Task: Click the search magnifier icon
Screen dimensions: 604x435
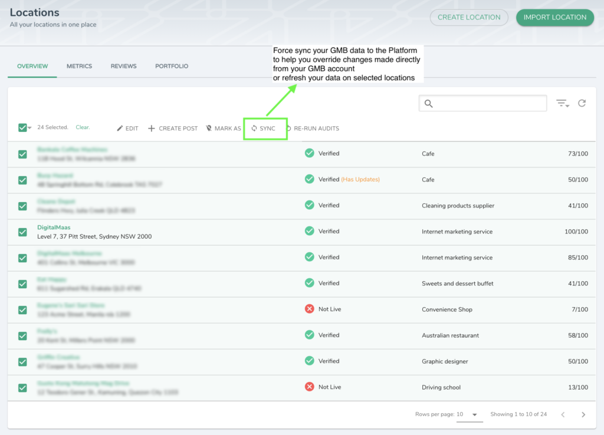Action: coord(428,104)
